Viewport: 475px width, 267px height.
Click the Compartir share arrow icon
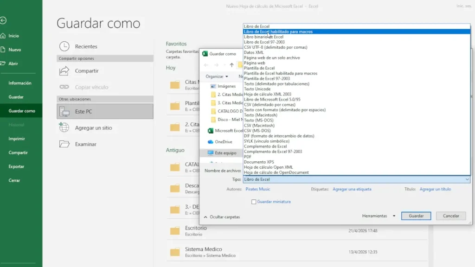64,71
